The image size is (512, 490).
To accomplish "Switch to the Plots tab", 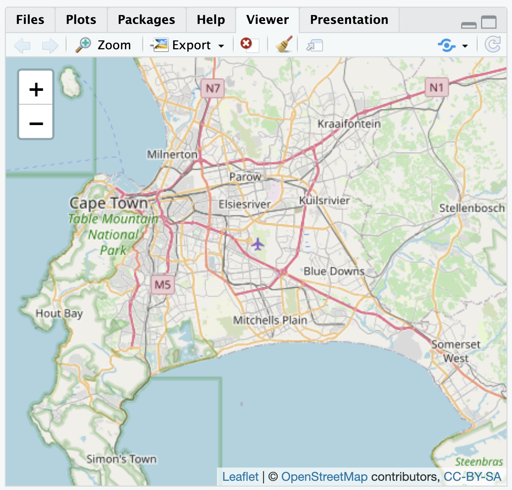I will coord(81,20).
